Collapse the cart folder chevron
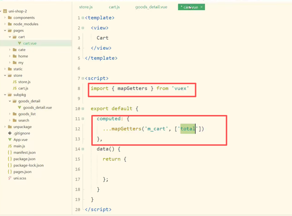Viewport: 292px width, 216px height. point(10,37)
